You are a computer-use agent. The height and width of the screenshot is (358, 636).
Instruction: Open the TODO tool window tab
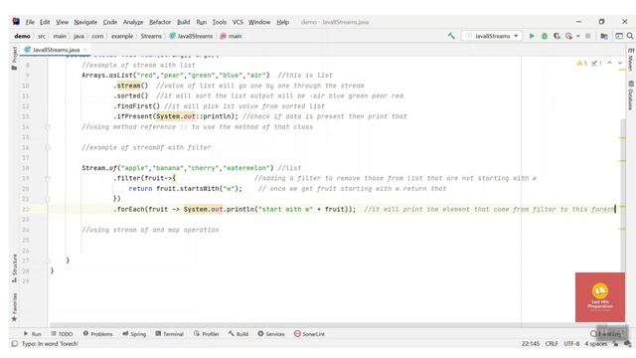pyautogui.click(x=62, y=334)
